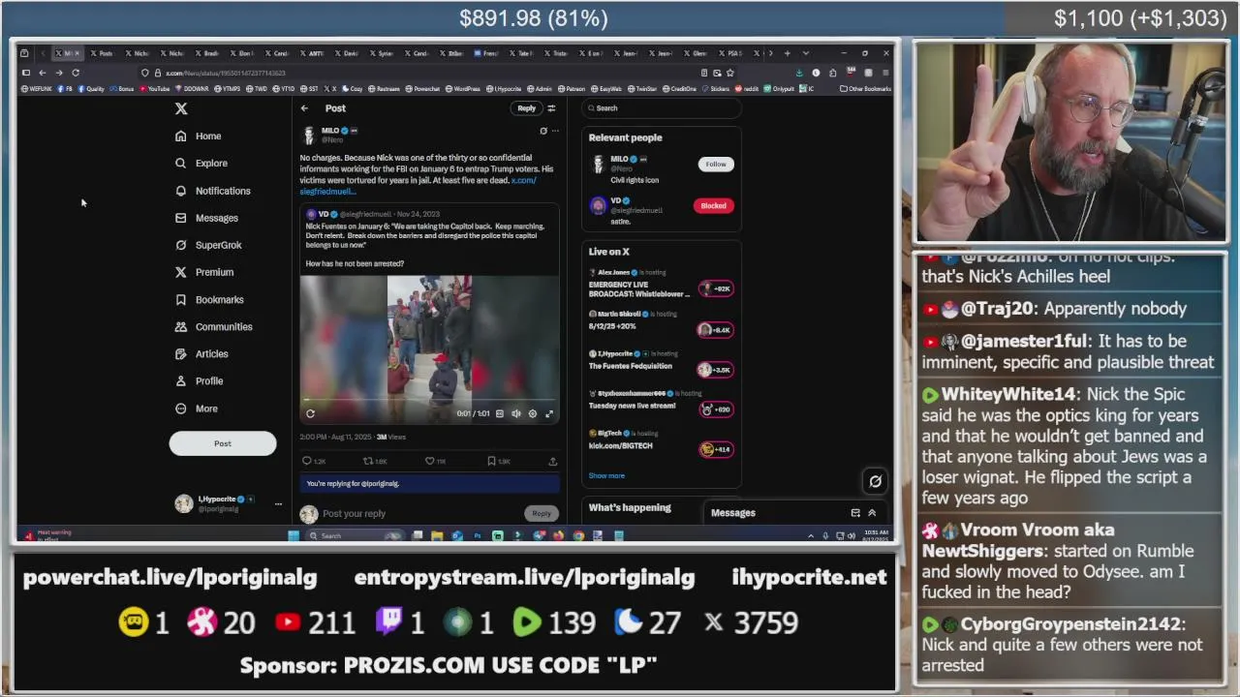Open Communities in X sidebar

[214, 326]
